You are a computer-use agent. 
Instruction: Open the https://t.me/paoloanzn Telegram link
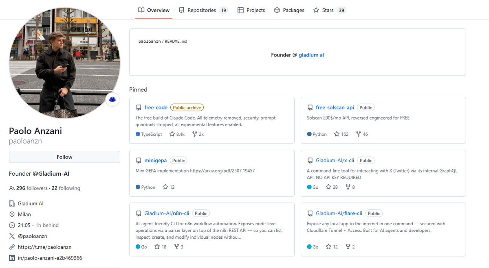tap(45, 247)
